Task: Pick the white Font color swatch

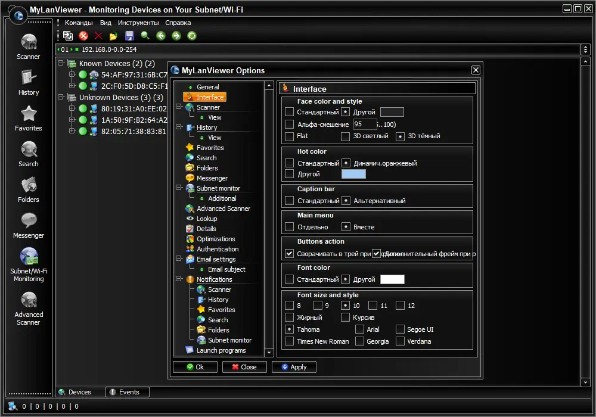Action: click(392, 279)
